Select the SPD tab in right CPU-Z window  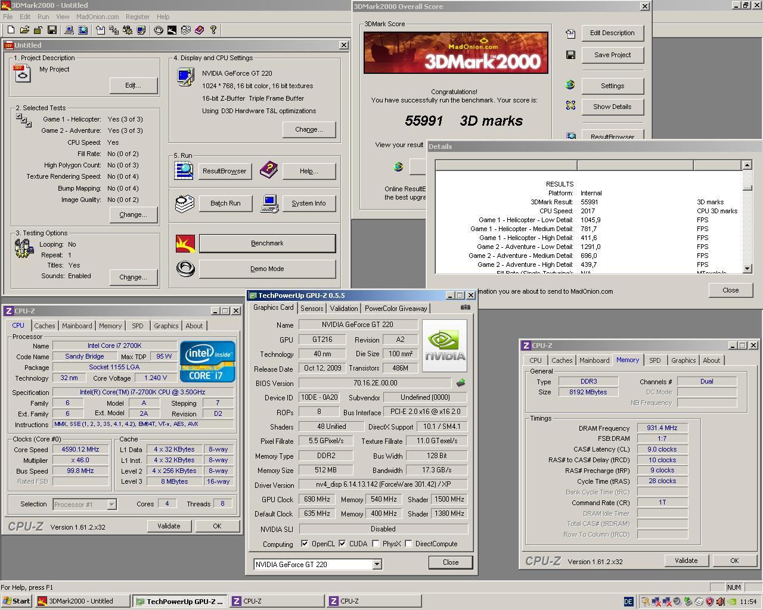[x=655, y=360]
